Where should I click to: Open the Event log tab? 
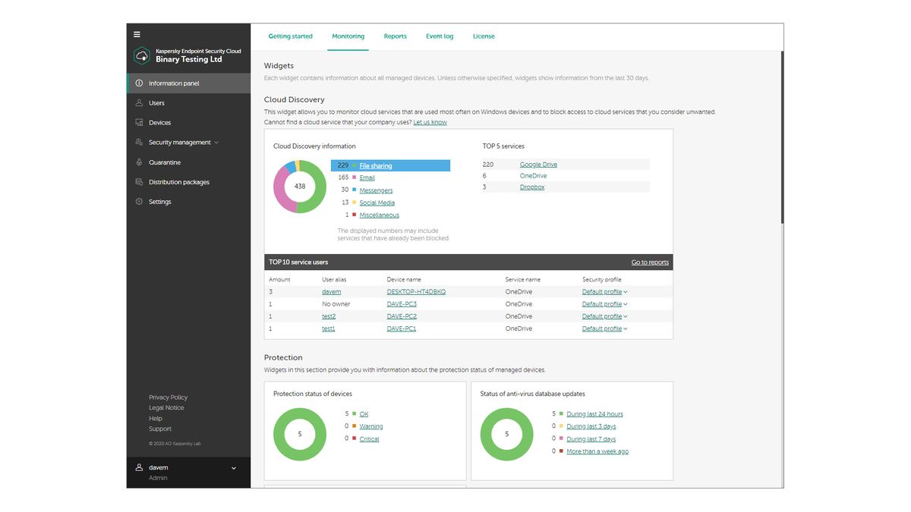click(x=440, y=36)
